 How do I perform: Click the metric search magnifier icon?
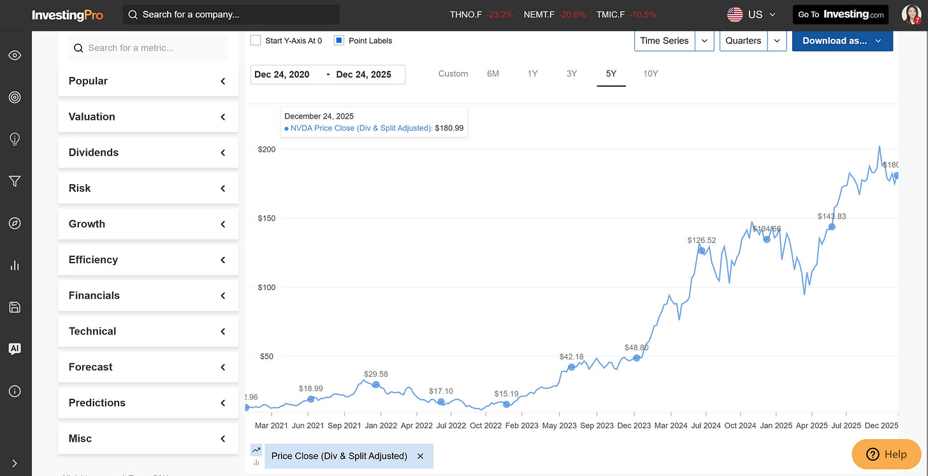coord(78,48)
